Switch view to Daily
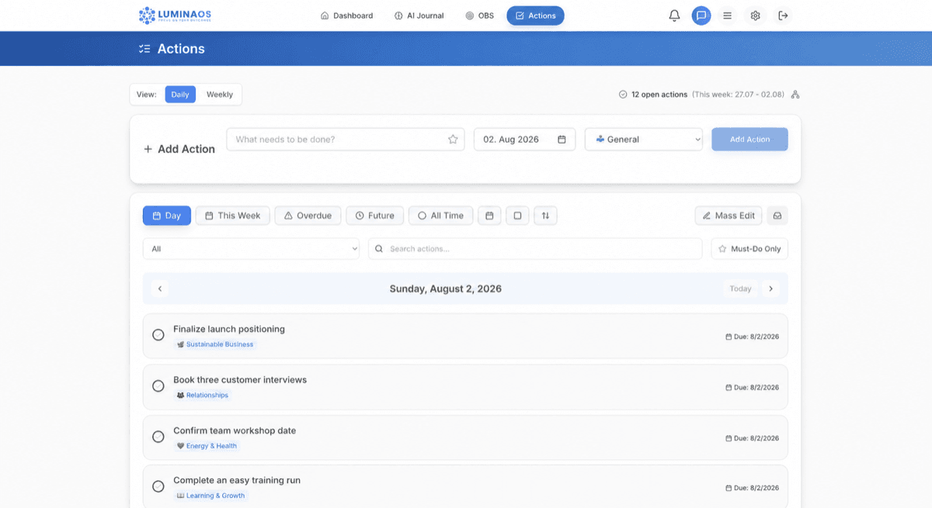This screenshot has width=932, height=508. coord(180,95)
